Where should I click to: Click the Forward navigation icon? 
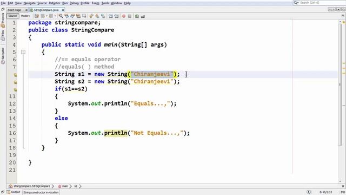click(x=51, y=16)
